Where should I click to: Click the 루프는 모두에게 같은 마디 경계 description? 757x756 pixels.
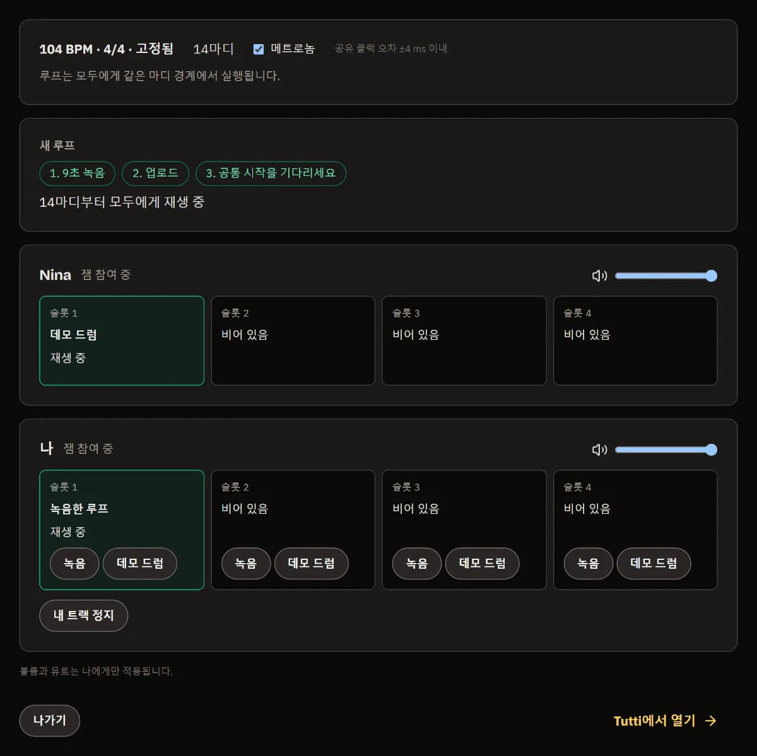(x=160, y=76)
